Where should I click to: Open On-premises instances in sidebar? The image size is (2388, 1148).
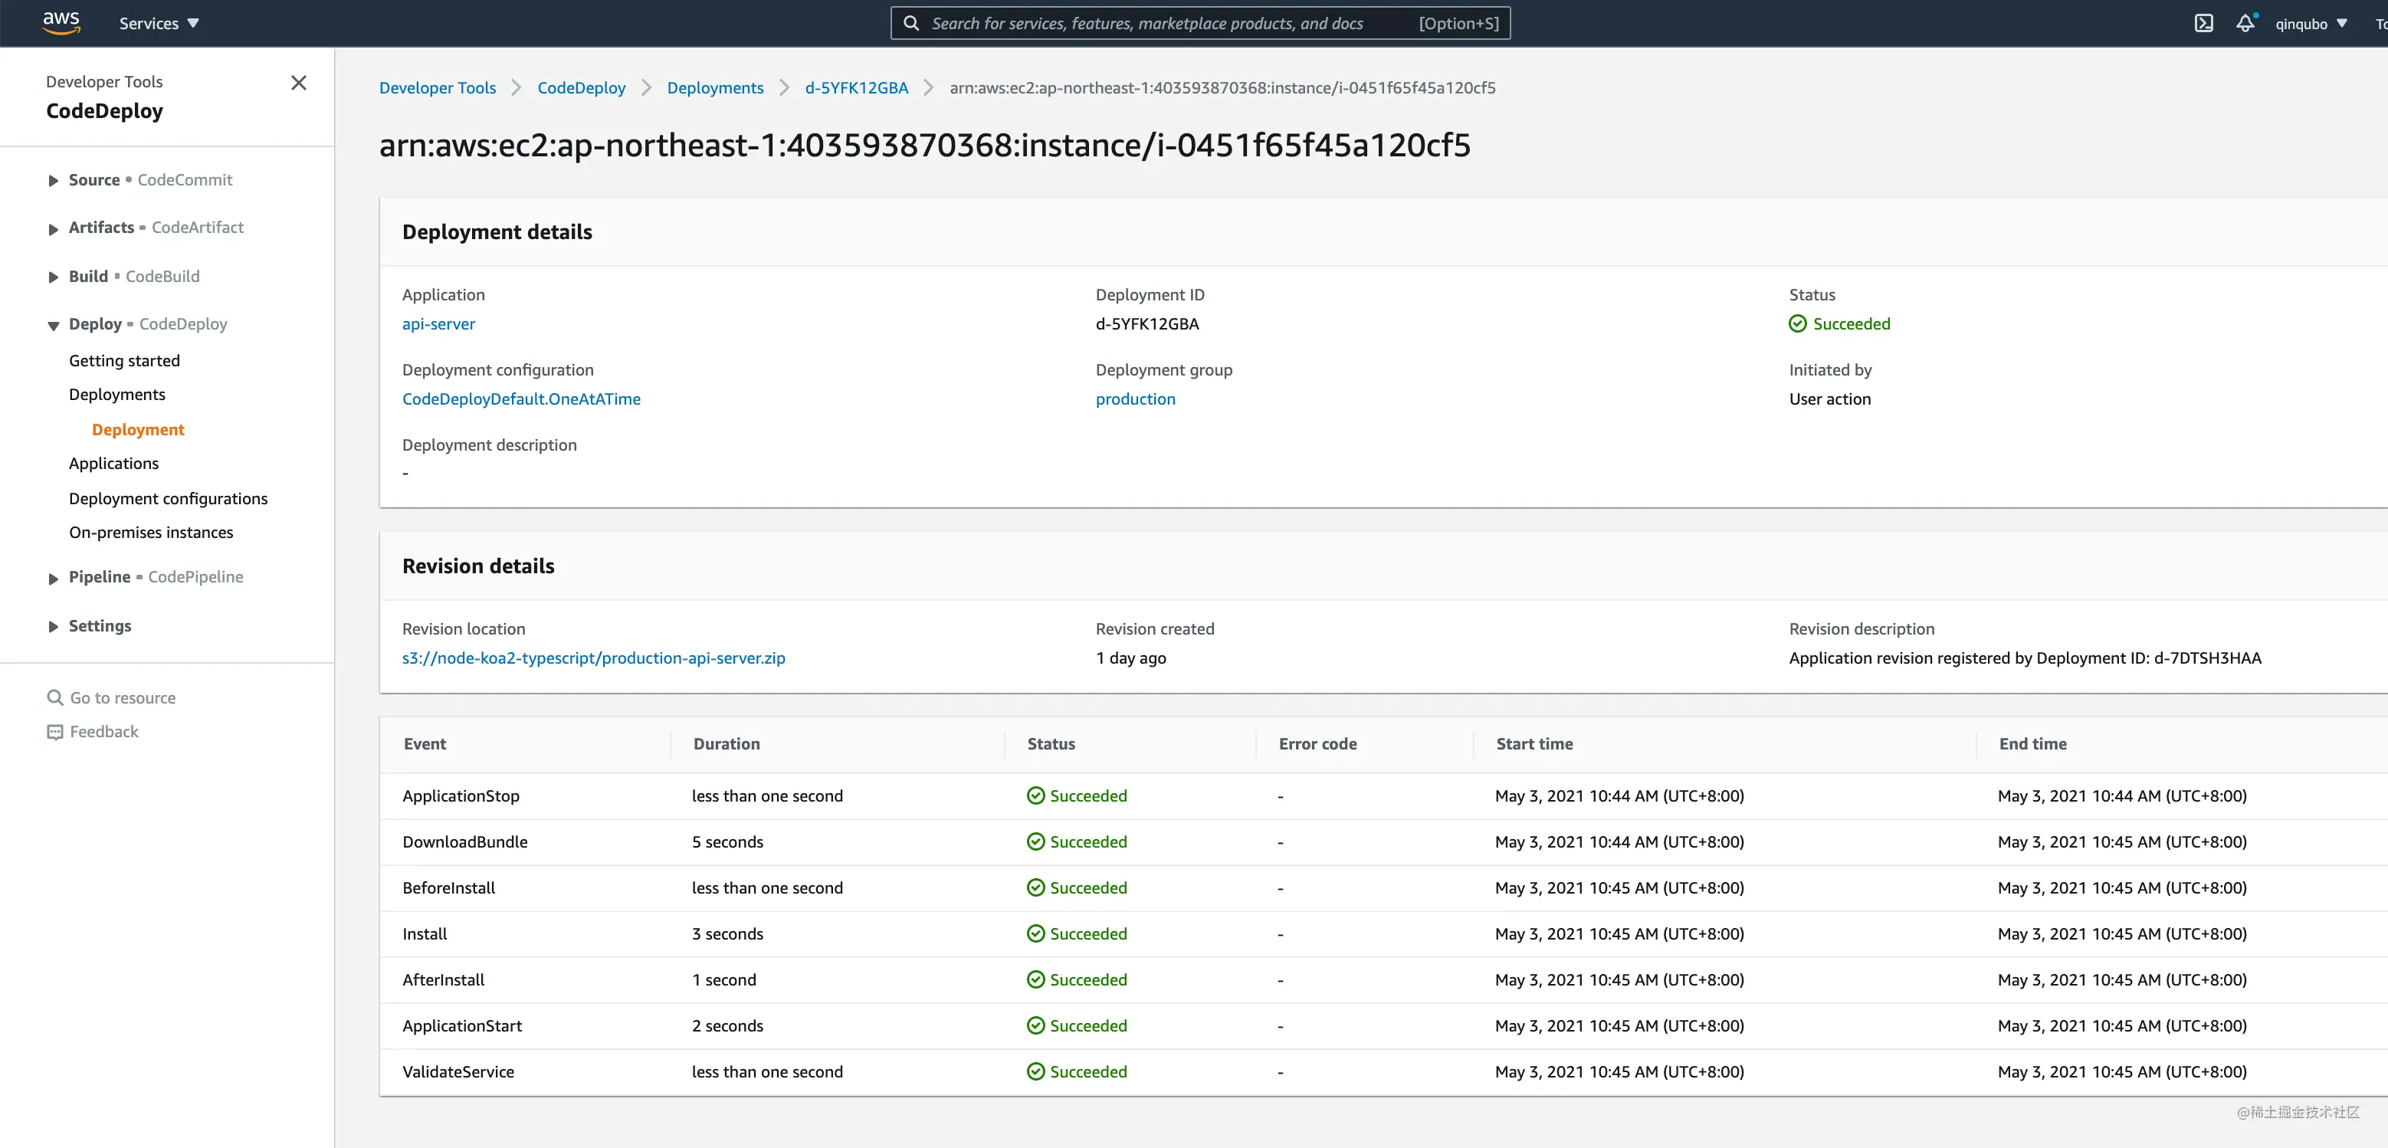(x=151, y=533)
